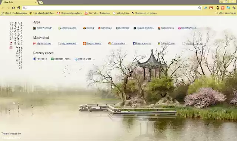Go to the Home page icon
Viewport: 237px width, 141px height.
click(19, 8)
